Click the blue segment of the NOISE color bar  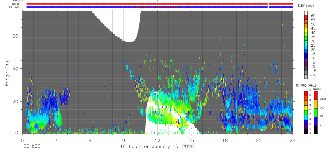click(315, 121)
